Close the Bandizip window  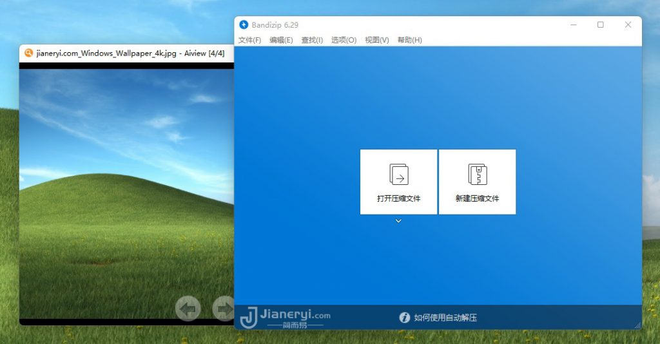(628, 25)
